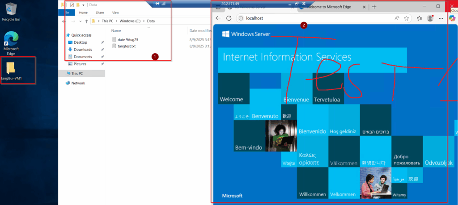
Task: Close the Welcome to Microsoft Edge tab
Action: [364, 7]
